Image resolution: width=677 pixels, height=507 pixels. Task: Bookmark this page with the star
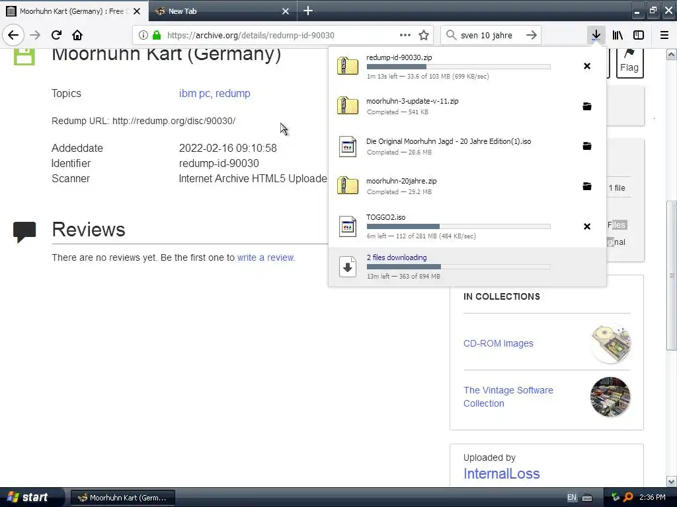[x=424, y=36]
